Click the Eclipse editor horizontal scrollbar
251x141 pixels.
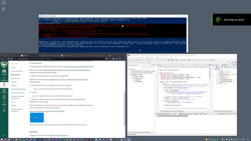(x=172, y=111)
